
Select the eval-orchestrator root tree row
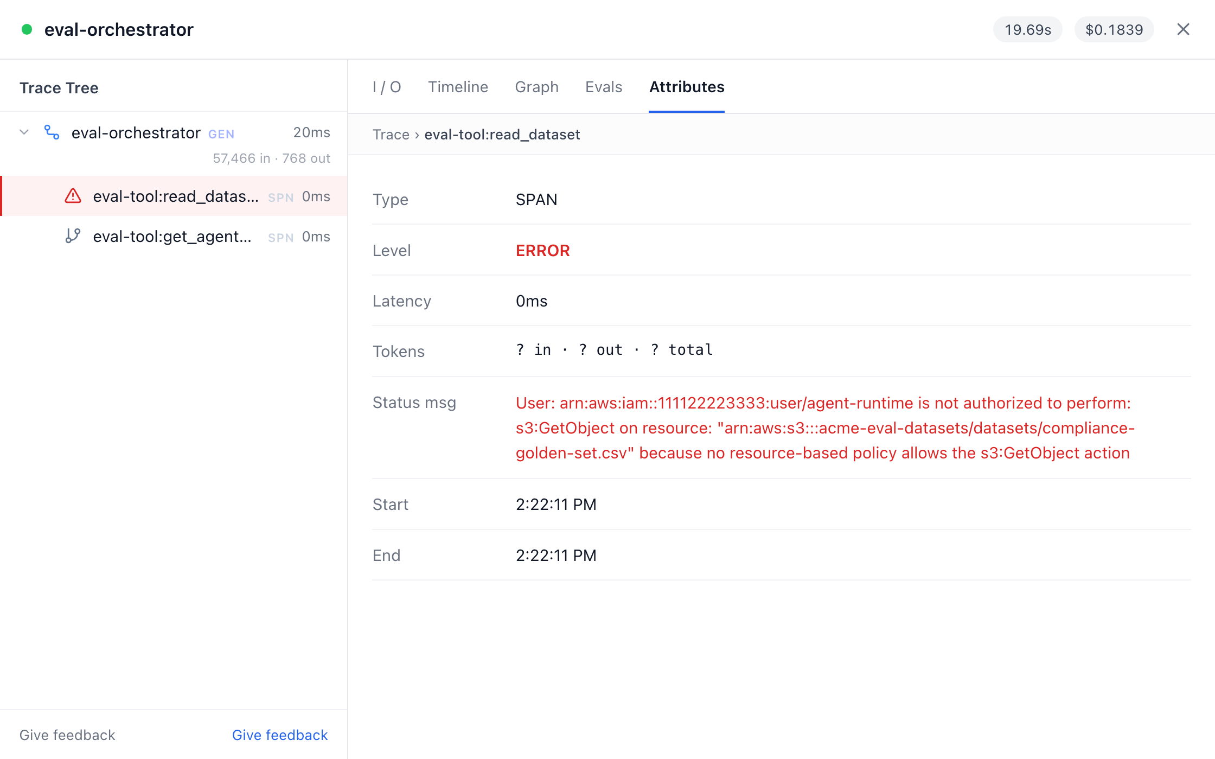174,144
